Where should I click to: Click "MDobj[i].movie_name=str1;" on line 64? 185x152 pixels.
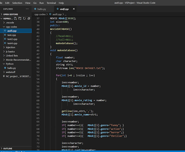tap(80, 115)
